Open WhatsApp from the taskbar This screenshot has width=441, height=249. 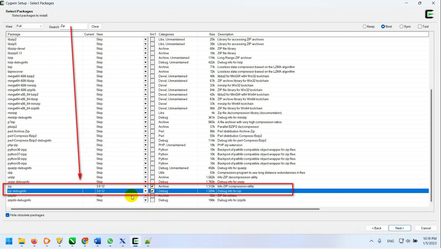(x=110, y=241)
